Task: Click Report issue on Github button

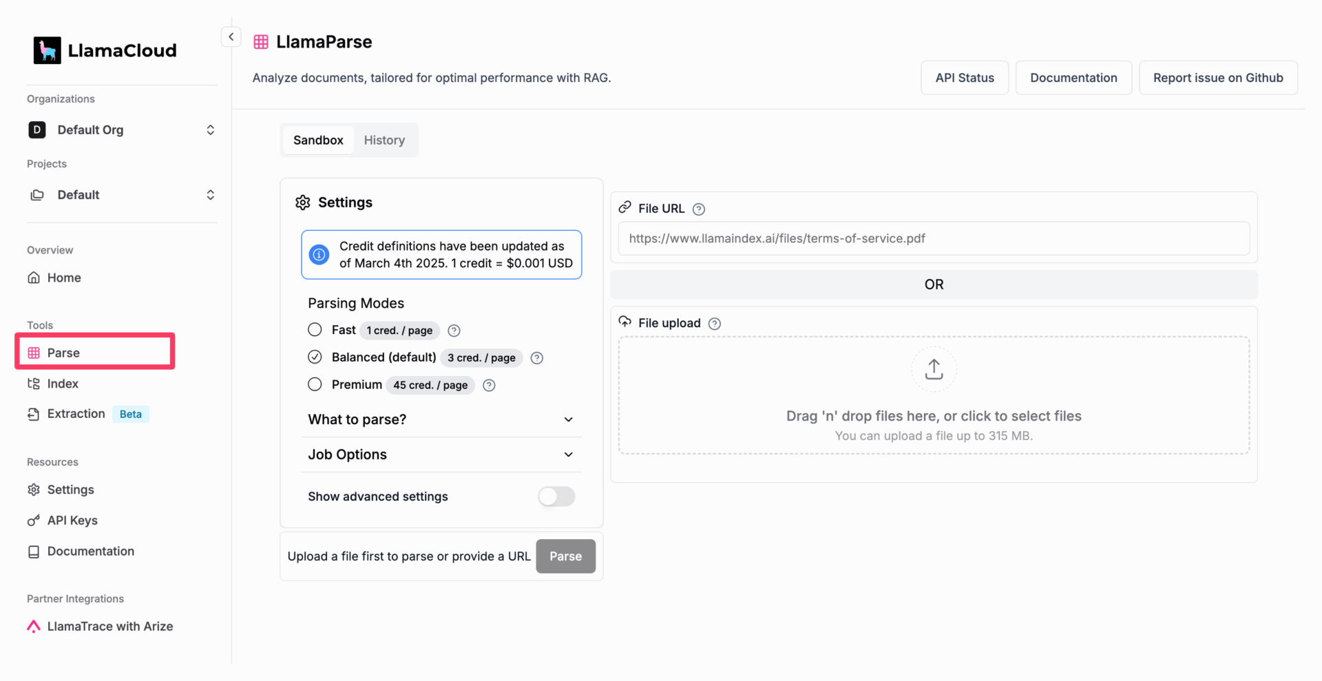Action: coord(1217,78)
